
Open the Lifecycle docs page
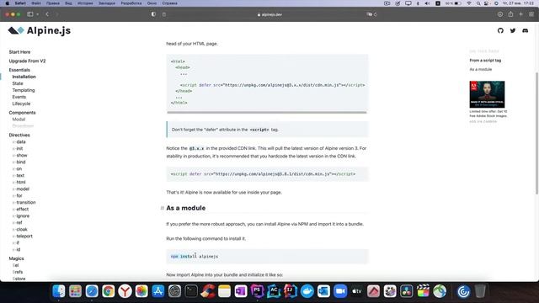click(x=21, y=104)
